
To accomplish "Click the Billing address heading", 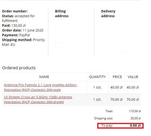I will pyautogui.click(x=62, y=14).
